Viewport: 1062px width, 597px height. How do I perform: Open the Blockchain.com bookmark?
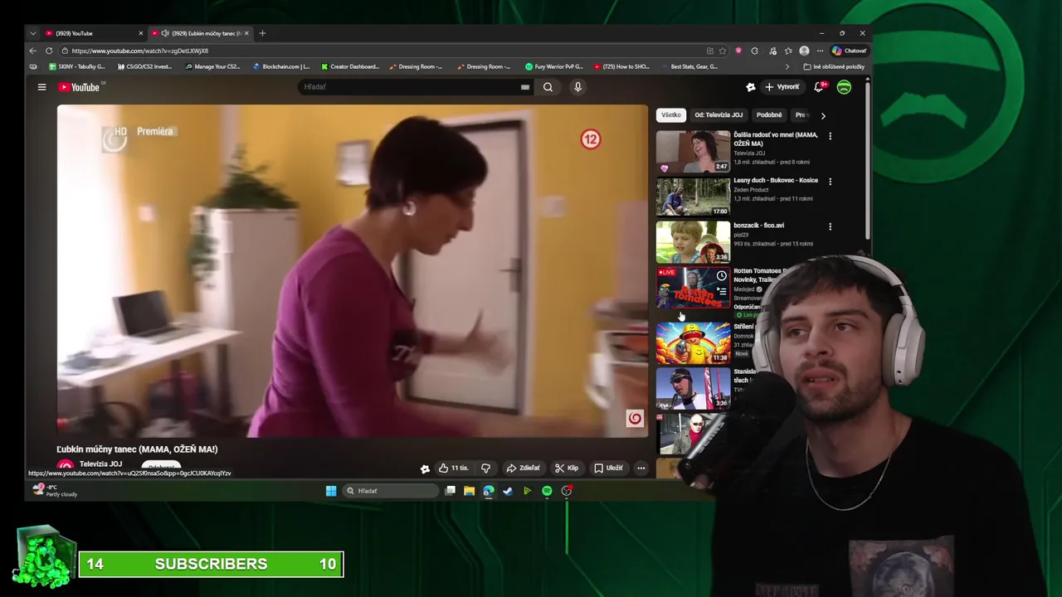[x=281, y=66]
